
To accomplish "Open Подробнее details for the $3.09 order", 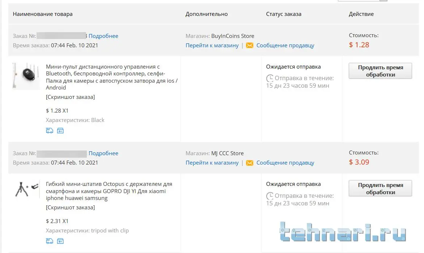I will [103, 153].
